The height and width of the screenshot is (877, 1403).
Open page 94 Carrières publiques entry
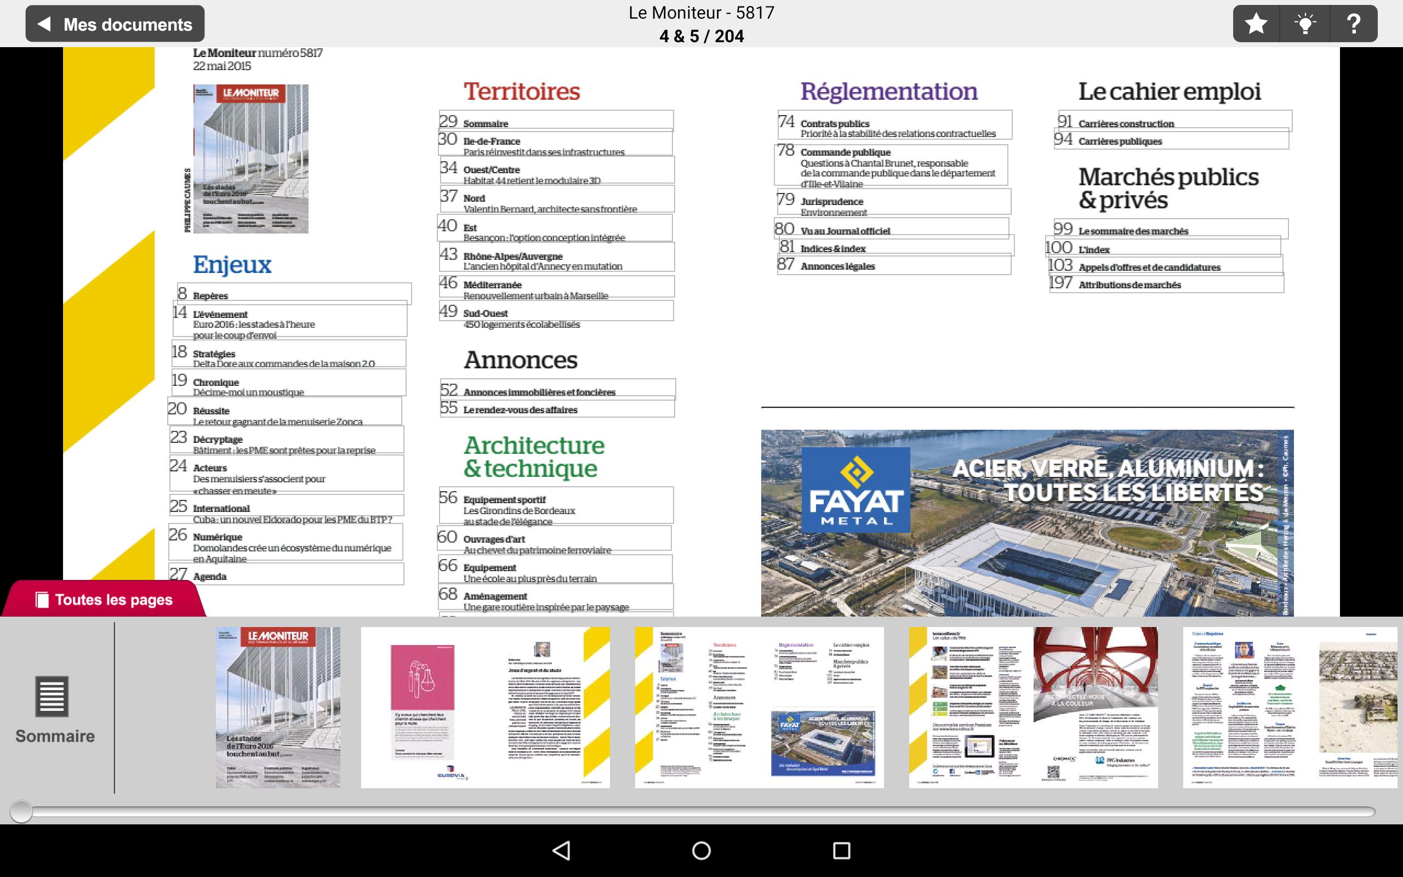1172,139
